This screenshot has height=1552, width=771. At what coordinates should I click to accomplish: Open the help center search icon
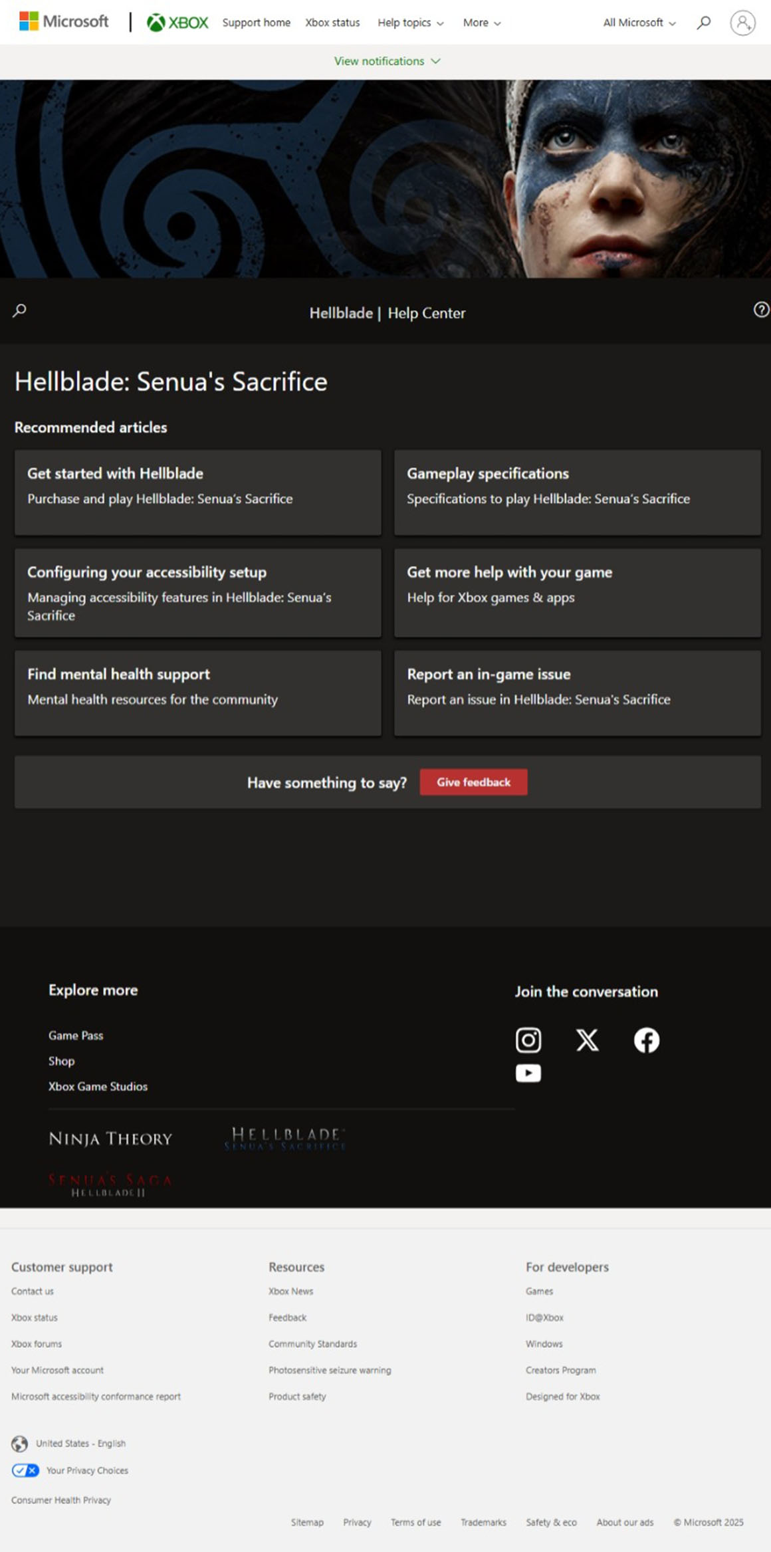pyautogui.click(x=20, y=310)
